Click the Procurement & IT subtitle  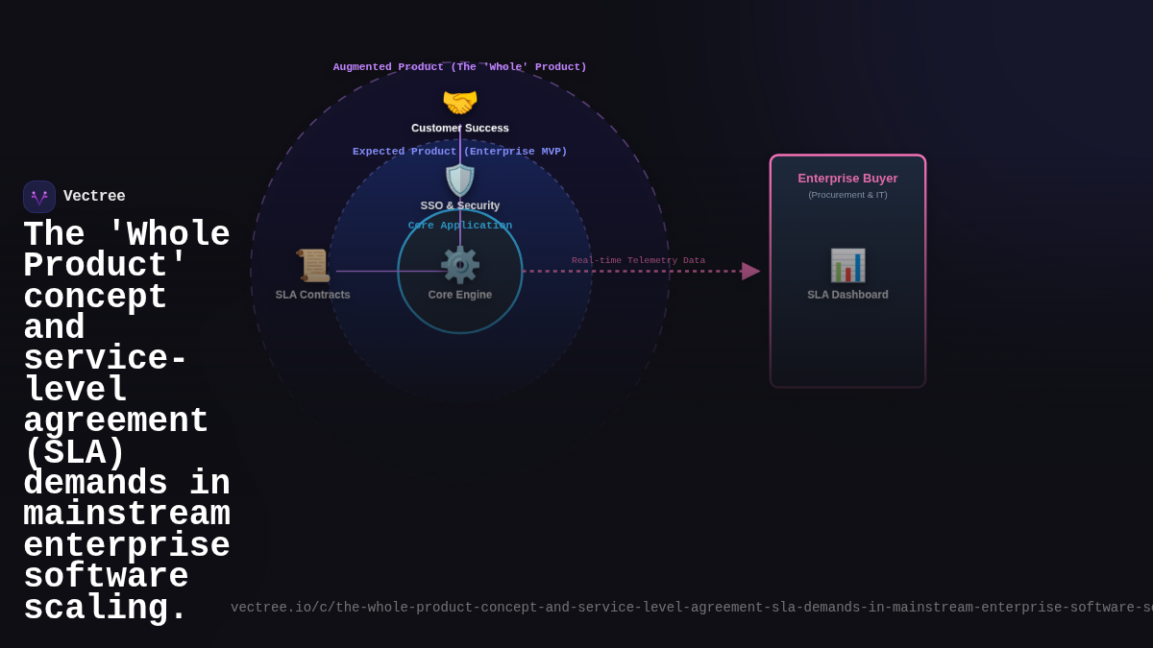pos(847,194)
